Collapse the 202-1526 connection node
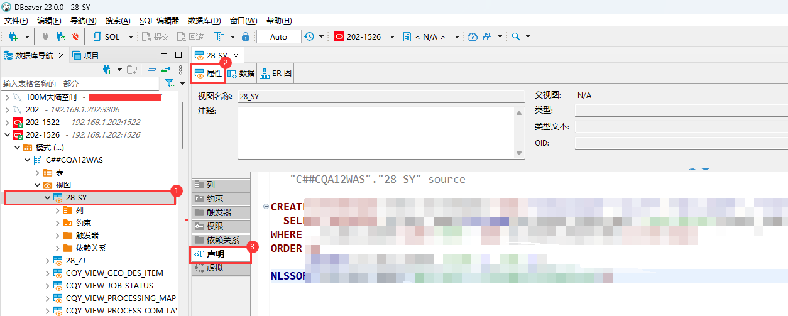788x316 pixels. [7, 135]
